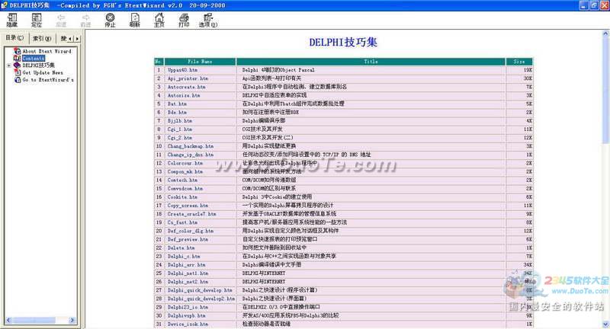Image resolution: width=610 pixels, height=329 pixels.
Task: Click the 刷新 (Refresh) toolbar icon
Action: point(135,20)
